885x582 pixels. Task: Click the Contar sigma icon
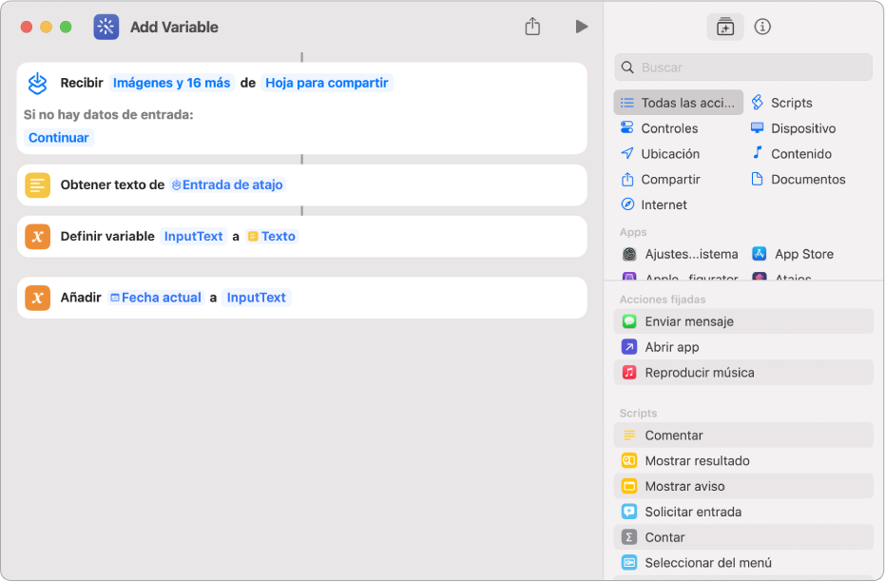pos(628,537)
